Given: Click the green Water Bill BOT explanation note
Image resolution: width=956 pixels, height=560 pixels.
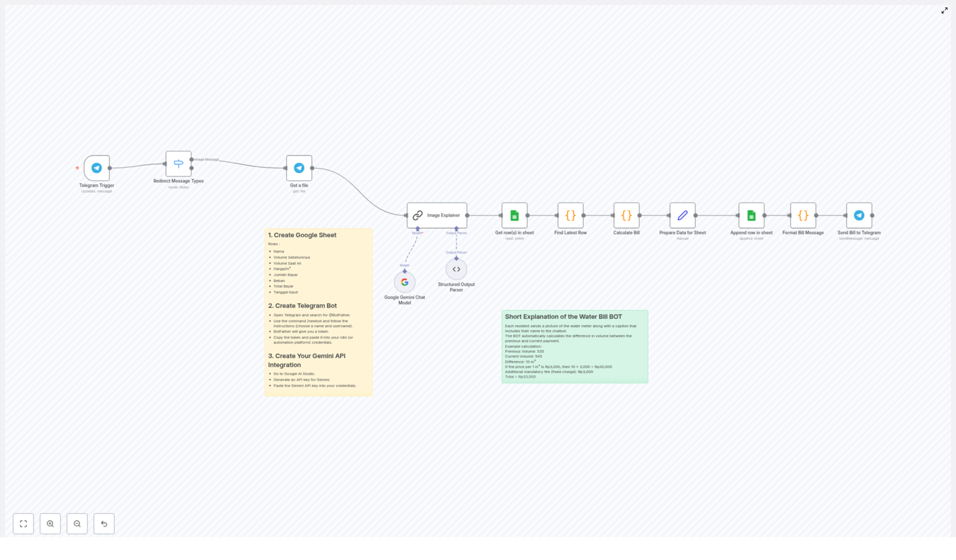Looking at the screenshot, I should (574, 346).
